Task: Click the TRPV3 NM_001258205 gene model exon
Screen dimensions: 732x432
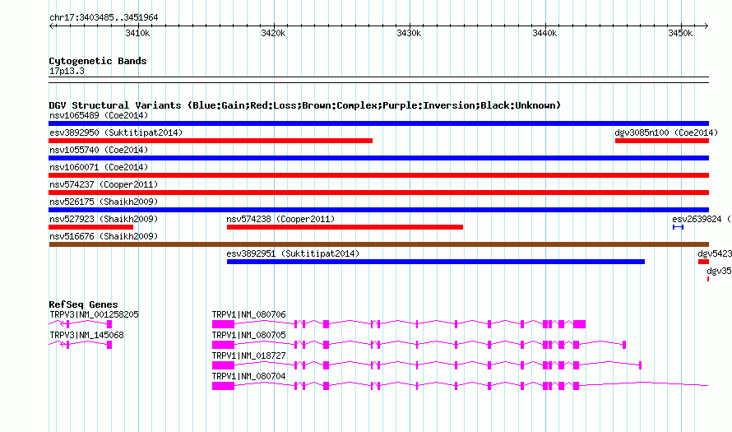Action: coord(109,324)
